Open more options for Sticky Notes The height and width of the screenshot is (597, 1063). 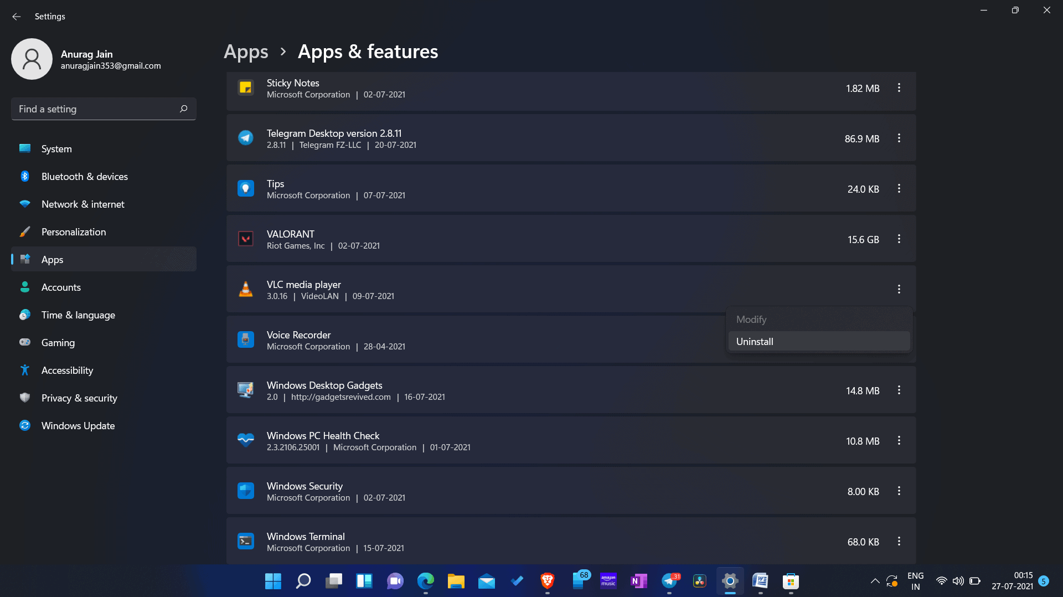899,88
